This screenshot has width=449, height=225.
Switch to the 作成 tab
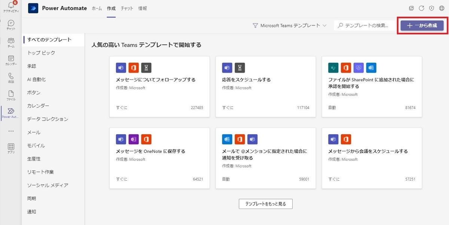click(x=111, y=8)
